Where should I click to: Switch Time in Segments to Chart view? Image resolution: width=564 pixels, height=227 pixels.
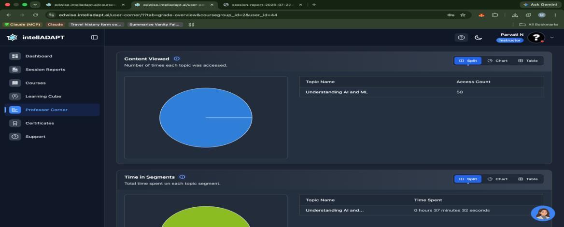(x=497, y=179)
